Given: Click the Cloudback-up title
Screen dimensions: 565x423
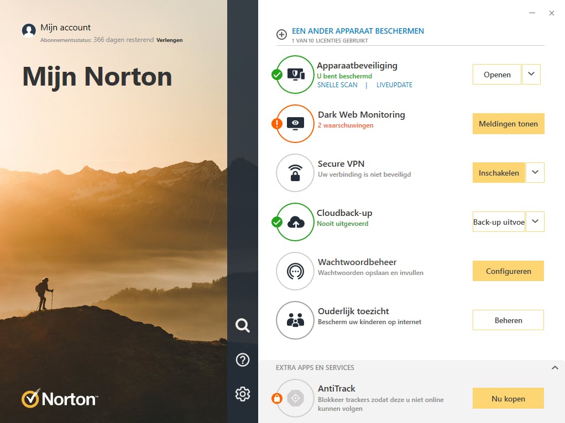Looking at the screenshot, I should (344, 213).
